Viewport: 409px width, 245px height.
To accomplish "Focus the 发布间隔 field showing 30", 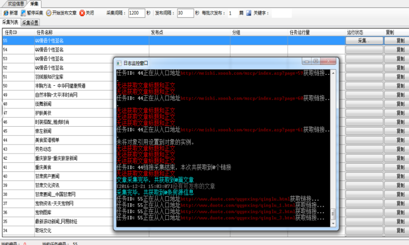I will [x=185, y=13].
